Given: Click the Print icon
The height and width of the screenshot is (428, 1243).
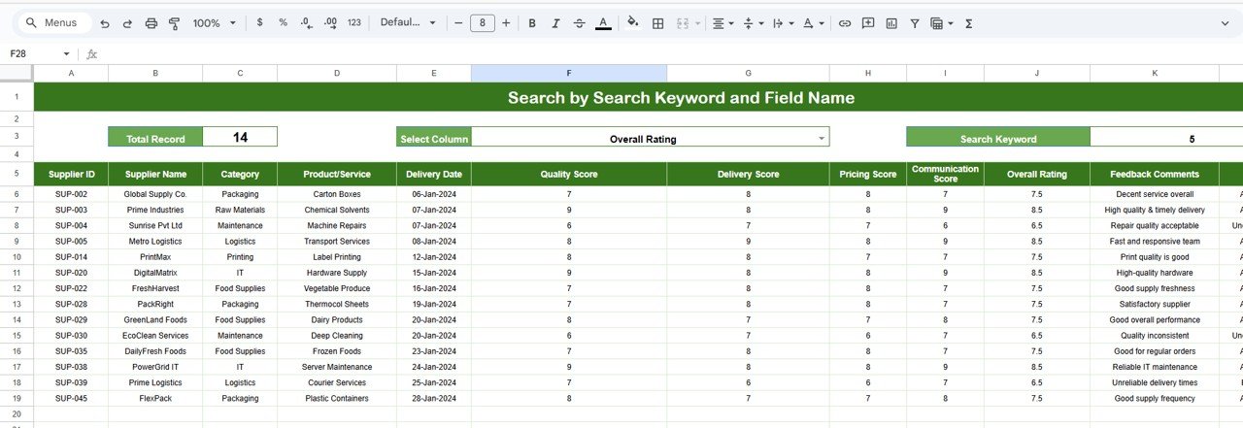Looking at the screenshot, I should pyautogui.click(x=151, y=23).
